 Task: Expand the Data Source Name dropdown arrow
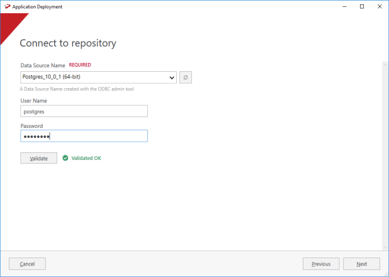[172, 77]
